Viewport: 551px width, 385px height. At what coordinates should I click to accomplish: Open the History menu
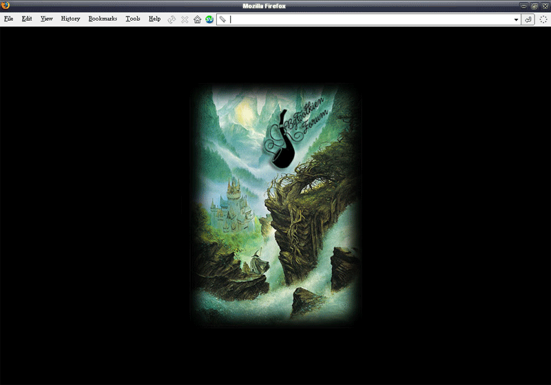(x=70, y=19)
